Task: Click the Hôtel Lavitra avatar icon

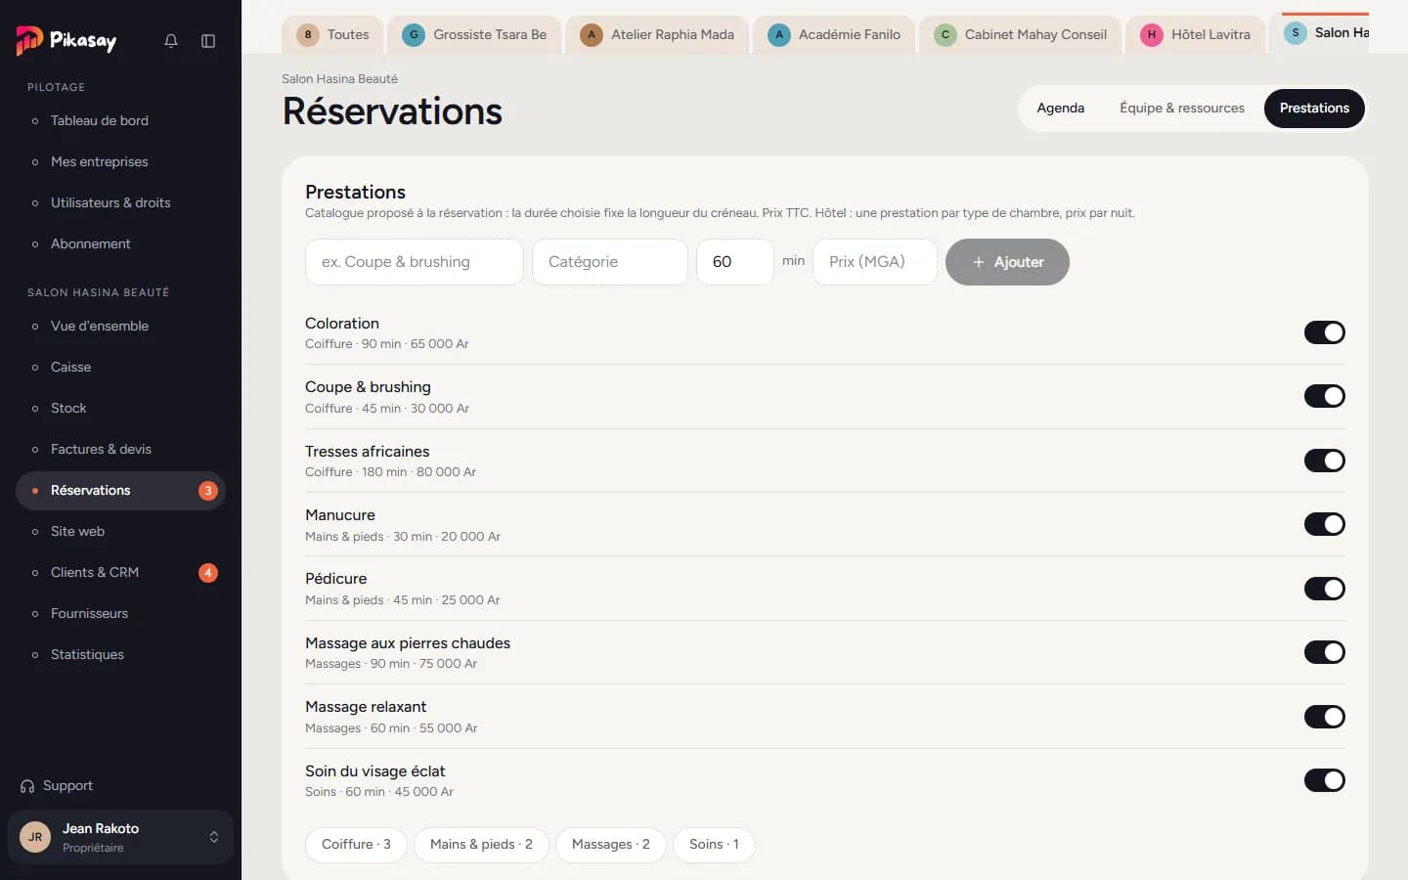Action: coord(1152,35)
